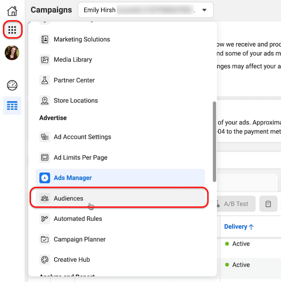Open Automated Rules menu entry
This screenshot has height=282, width=281.
(x=120, y=219)
